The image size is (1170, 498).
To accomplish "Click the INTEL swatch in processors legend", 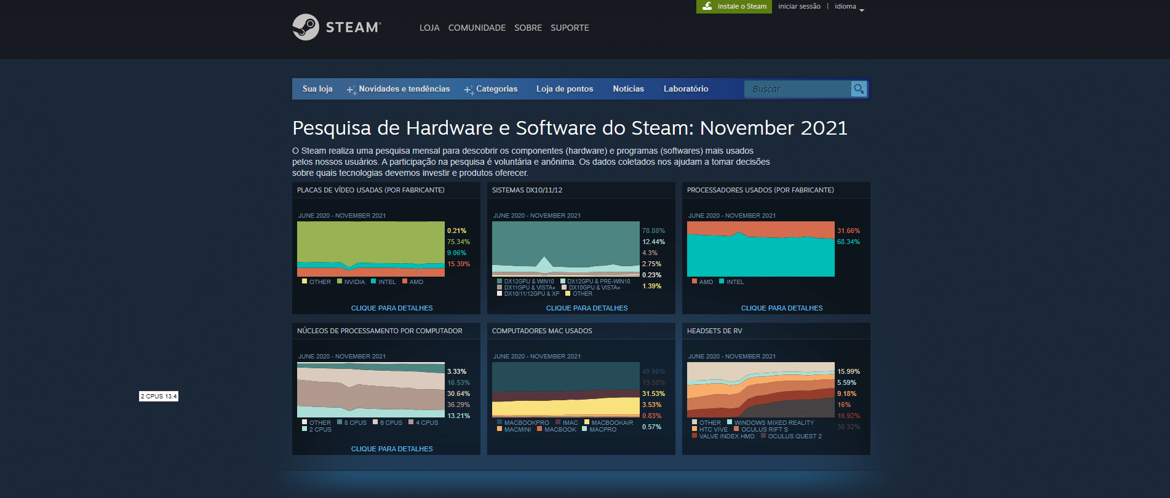I will (722, 282).
